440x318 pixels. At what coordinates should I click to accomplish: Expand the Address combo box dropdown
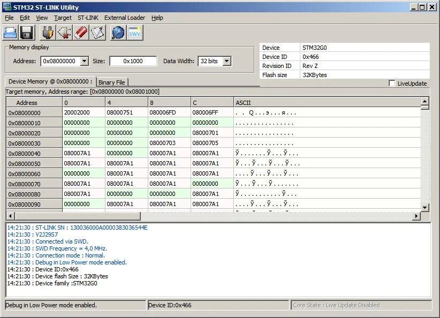tap(85, 61)
